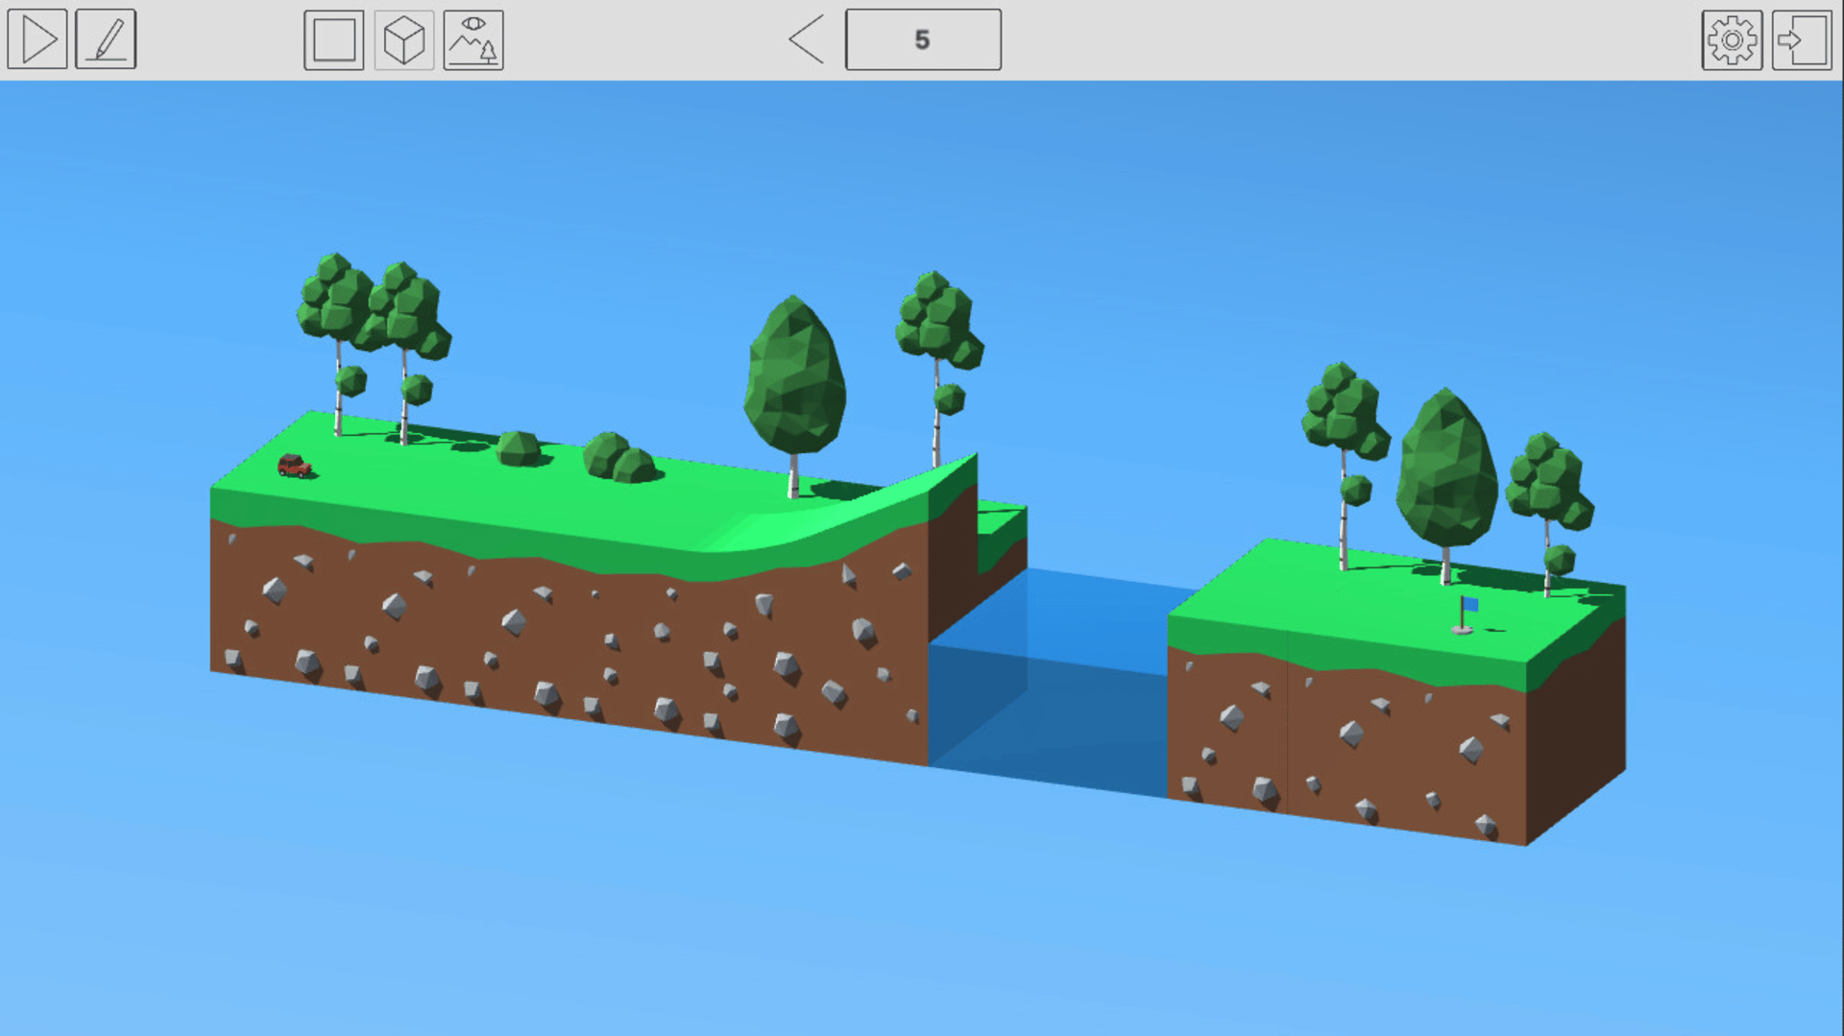Exit the level via door arrow icon

coord(1801,40)
